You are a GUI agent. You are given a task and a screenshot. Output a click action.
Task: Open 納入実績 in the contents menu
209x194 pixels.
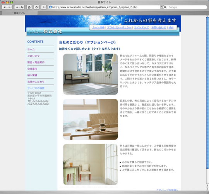tap(32, 75)
